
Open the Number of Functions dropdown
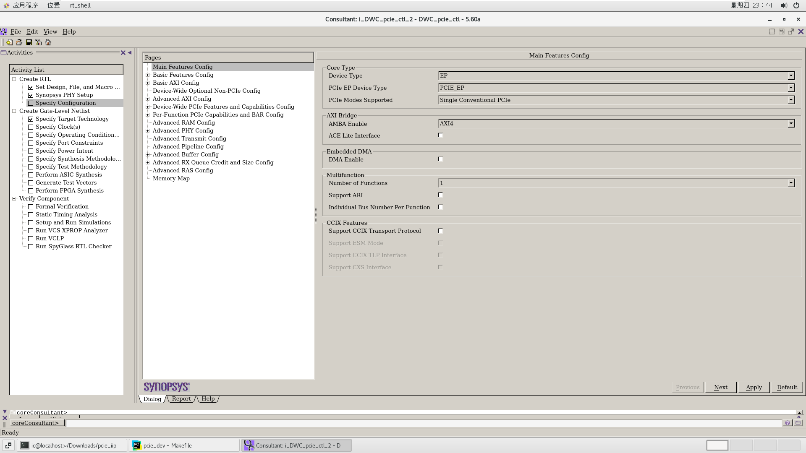(x=791, y=183)
